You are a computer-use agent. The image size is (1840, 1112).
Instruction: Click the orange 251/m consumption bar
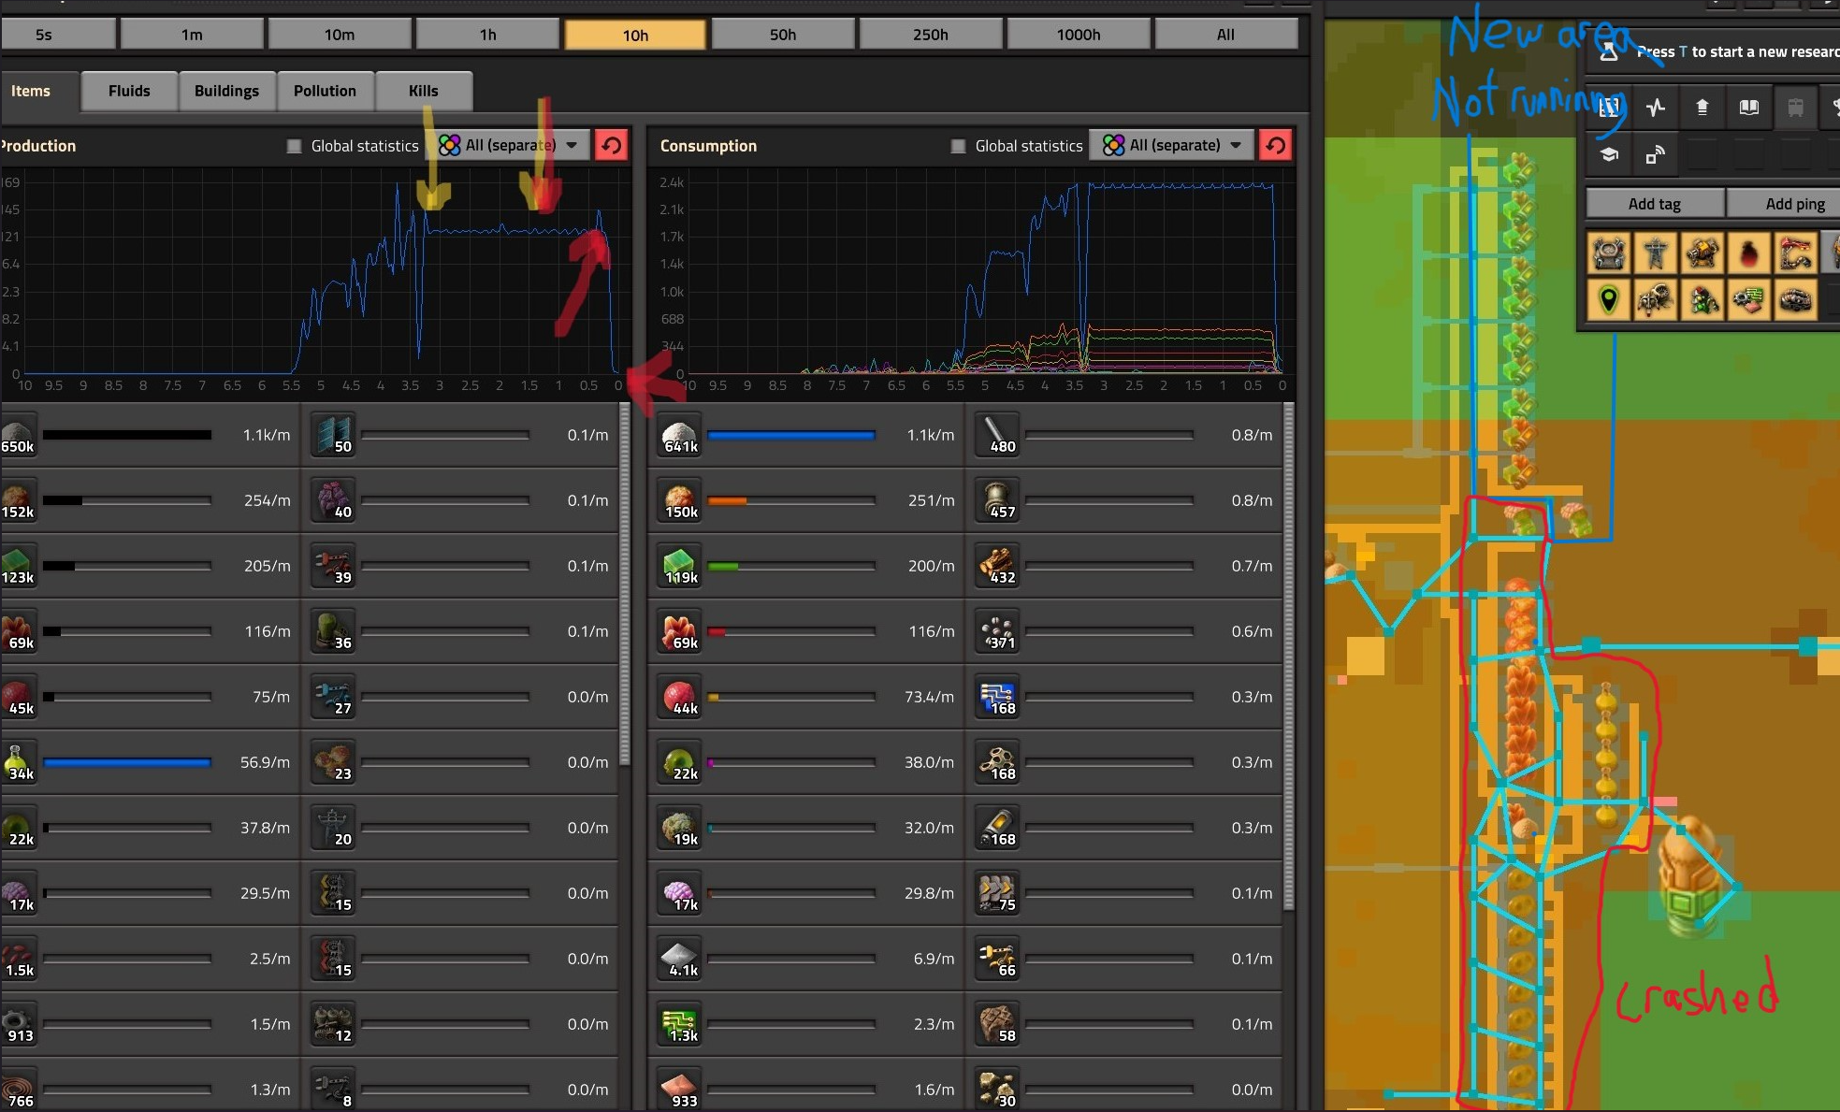coord(791,500)
